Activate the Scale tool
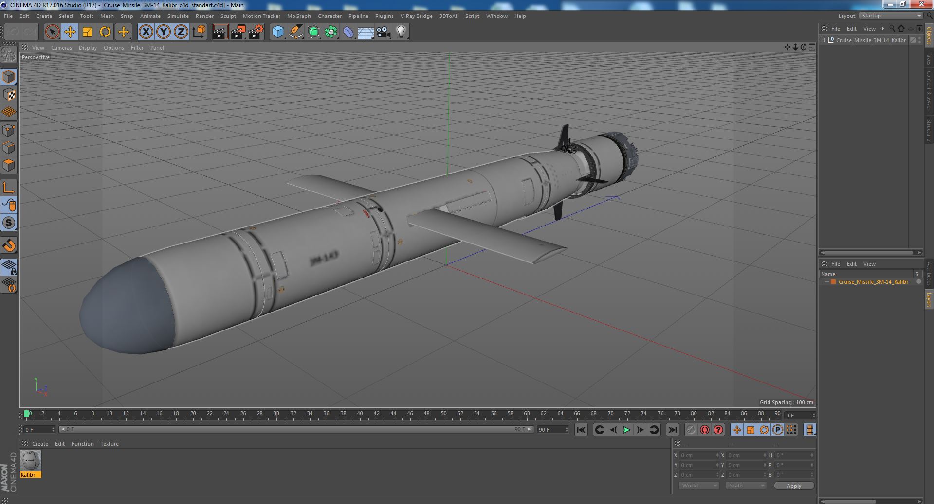Image resolution: width=934 pixels, height=504 pixels. (x=88, y=32)
